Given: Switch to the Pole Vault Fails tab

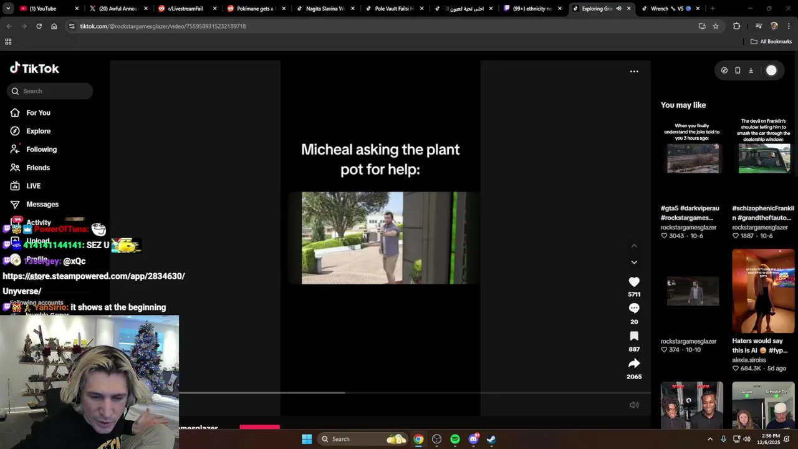Looking at the screenshot, I should [x=394, y=9].
